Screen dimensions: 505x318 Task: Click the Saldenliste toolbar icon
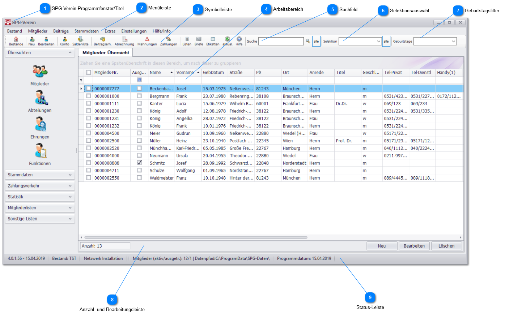80,40
